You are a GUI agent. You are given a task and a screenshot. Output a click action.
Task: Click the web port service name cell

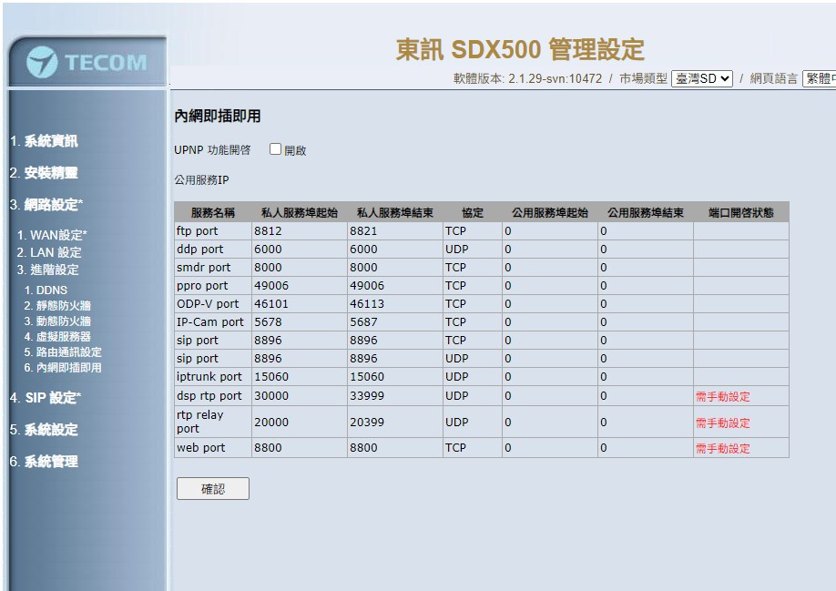point(213,448)
